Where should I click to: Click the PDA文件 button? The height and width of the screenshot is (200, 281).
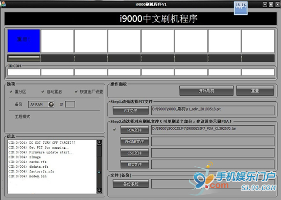(x=134, y=130)
